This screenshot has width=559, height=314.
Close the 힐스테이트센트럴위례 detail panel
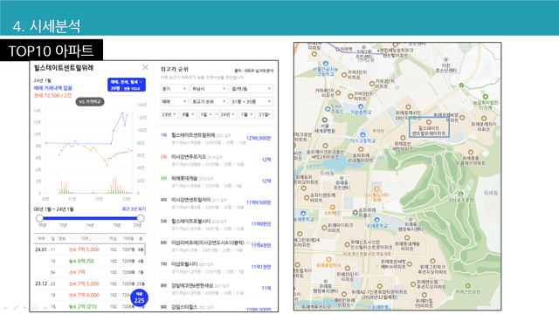point(145,67)
